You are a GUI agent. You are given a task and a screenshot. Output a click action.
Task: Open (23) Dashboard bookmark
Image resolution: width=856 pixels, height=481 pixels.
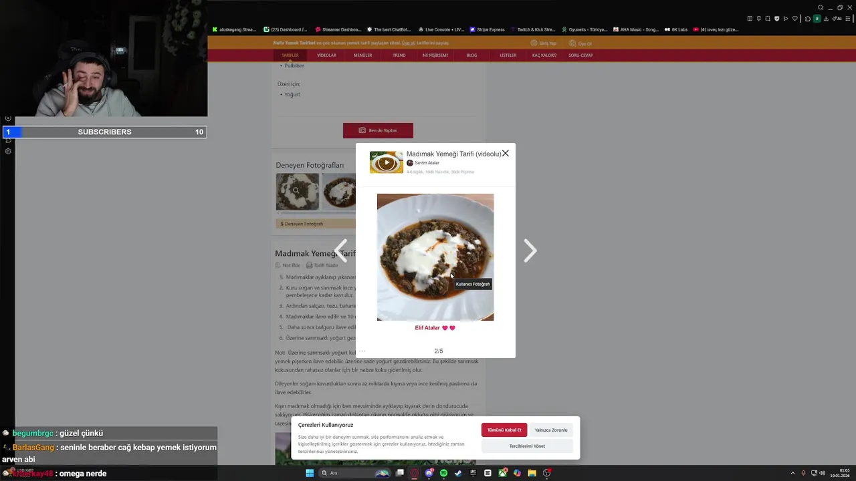coord(286,29)
